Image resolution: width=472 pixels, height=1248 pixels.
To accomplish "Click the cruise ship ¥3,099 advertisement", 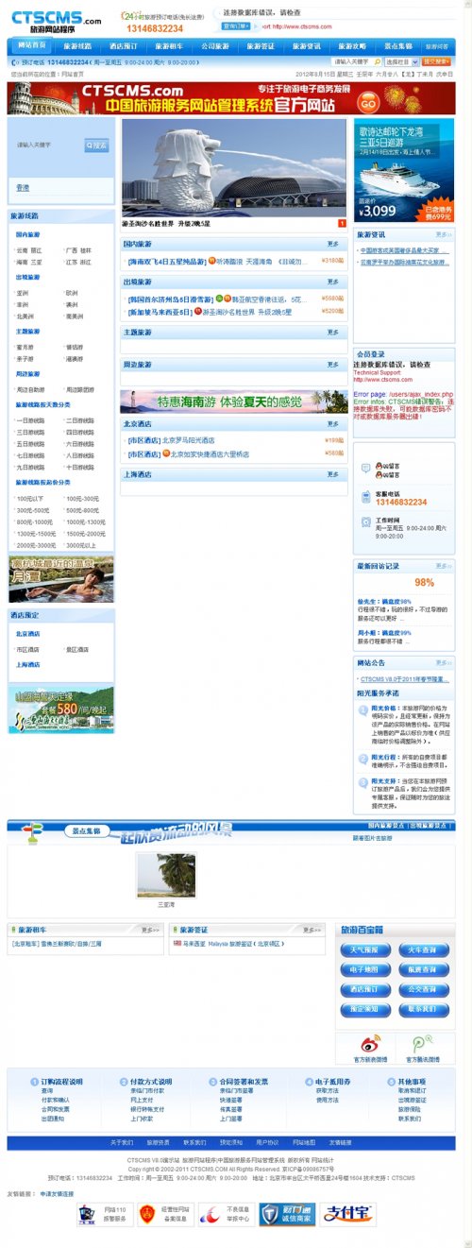I will click(405, 169).
